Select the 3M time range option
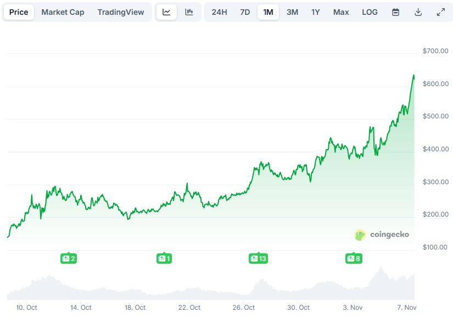The image size is (453, 318). click(292, 12)
